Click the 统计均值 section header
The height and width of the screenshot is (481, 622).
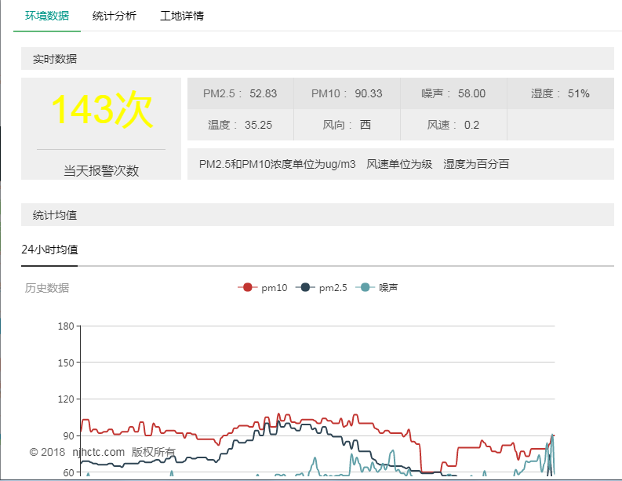coord(318,215)
